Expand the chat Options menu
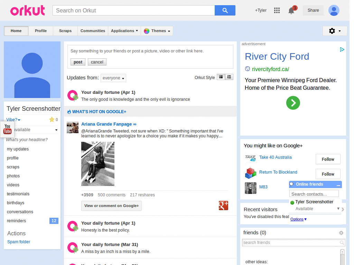The height and width of the screenshot is (265, 354). pyautogui.click(x=298, y=219)
